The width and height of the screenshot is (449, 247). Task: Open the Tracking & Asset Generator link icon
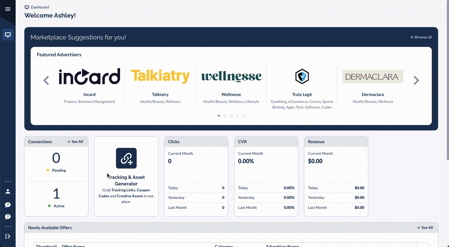point(126,158)
